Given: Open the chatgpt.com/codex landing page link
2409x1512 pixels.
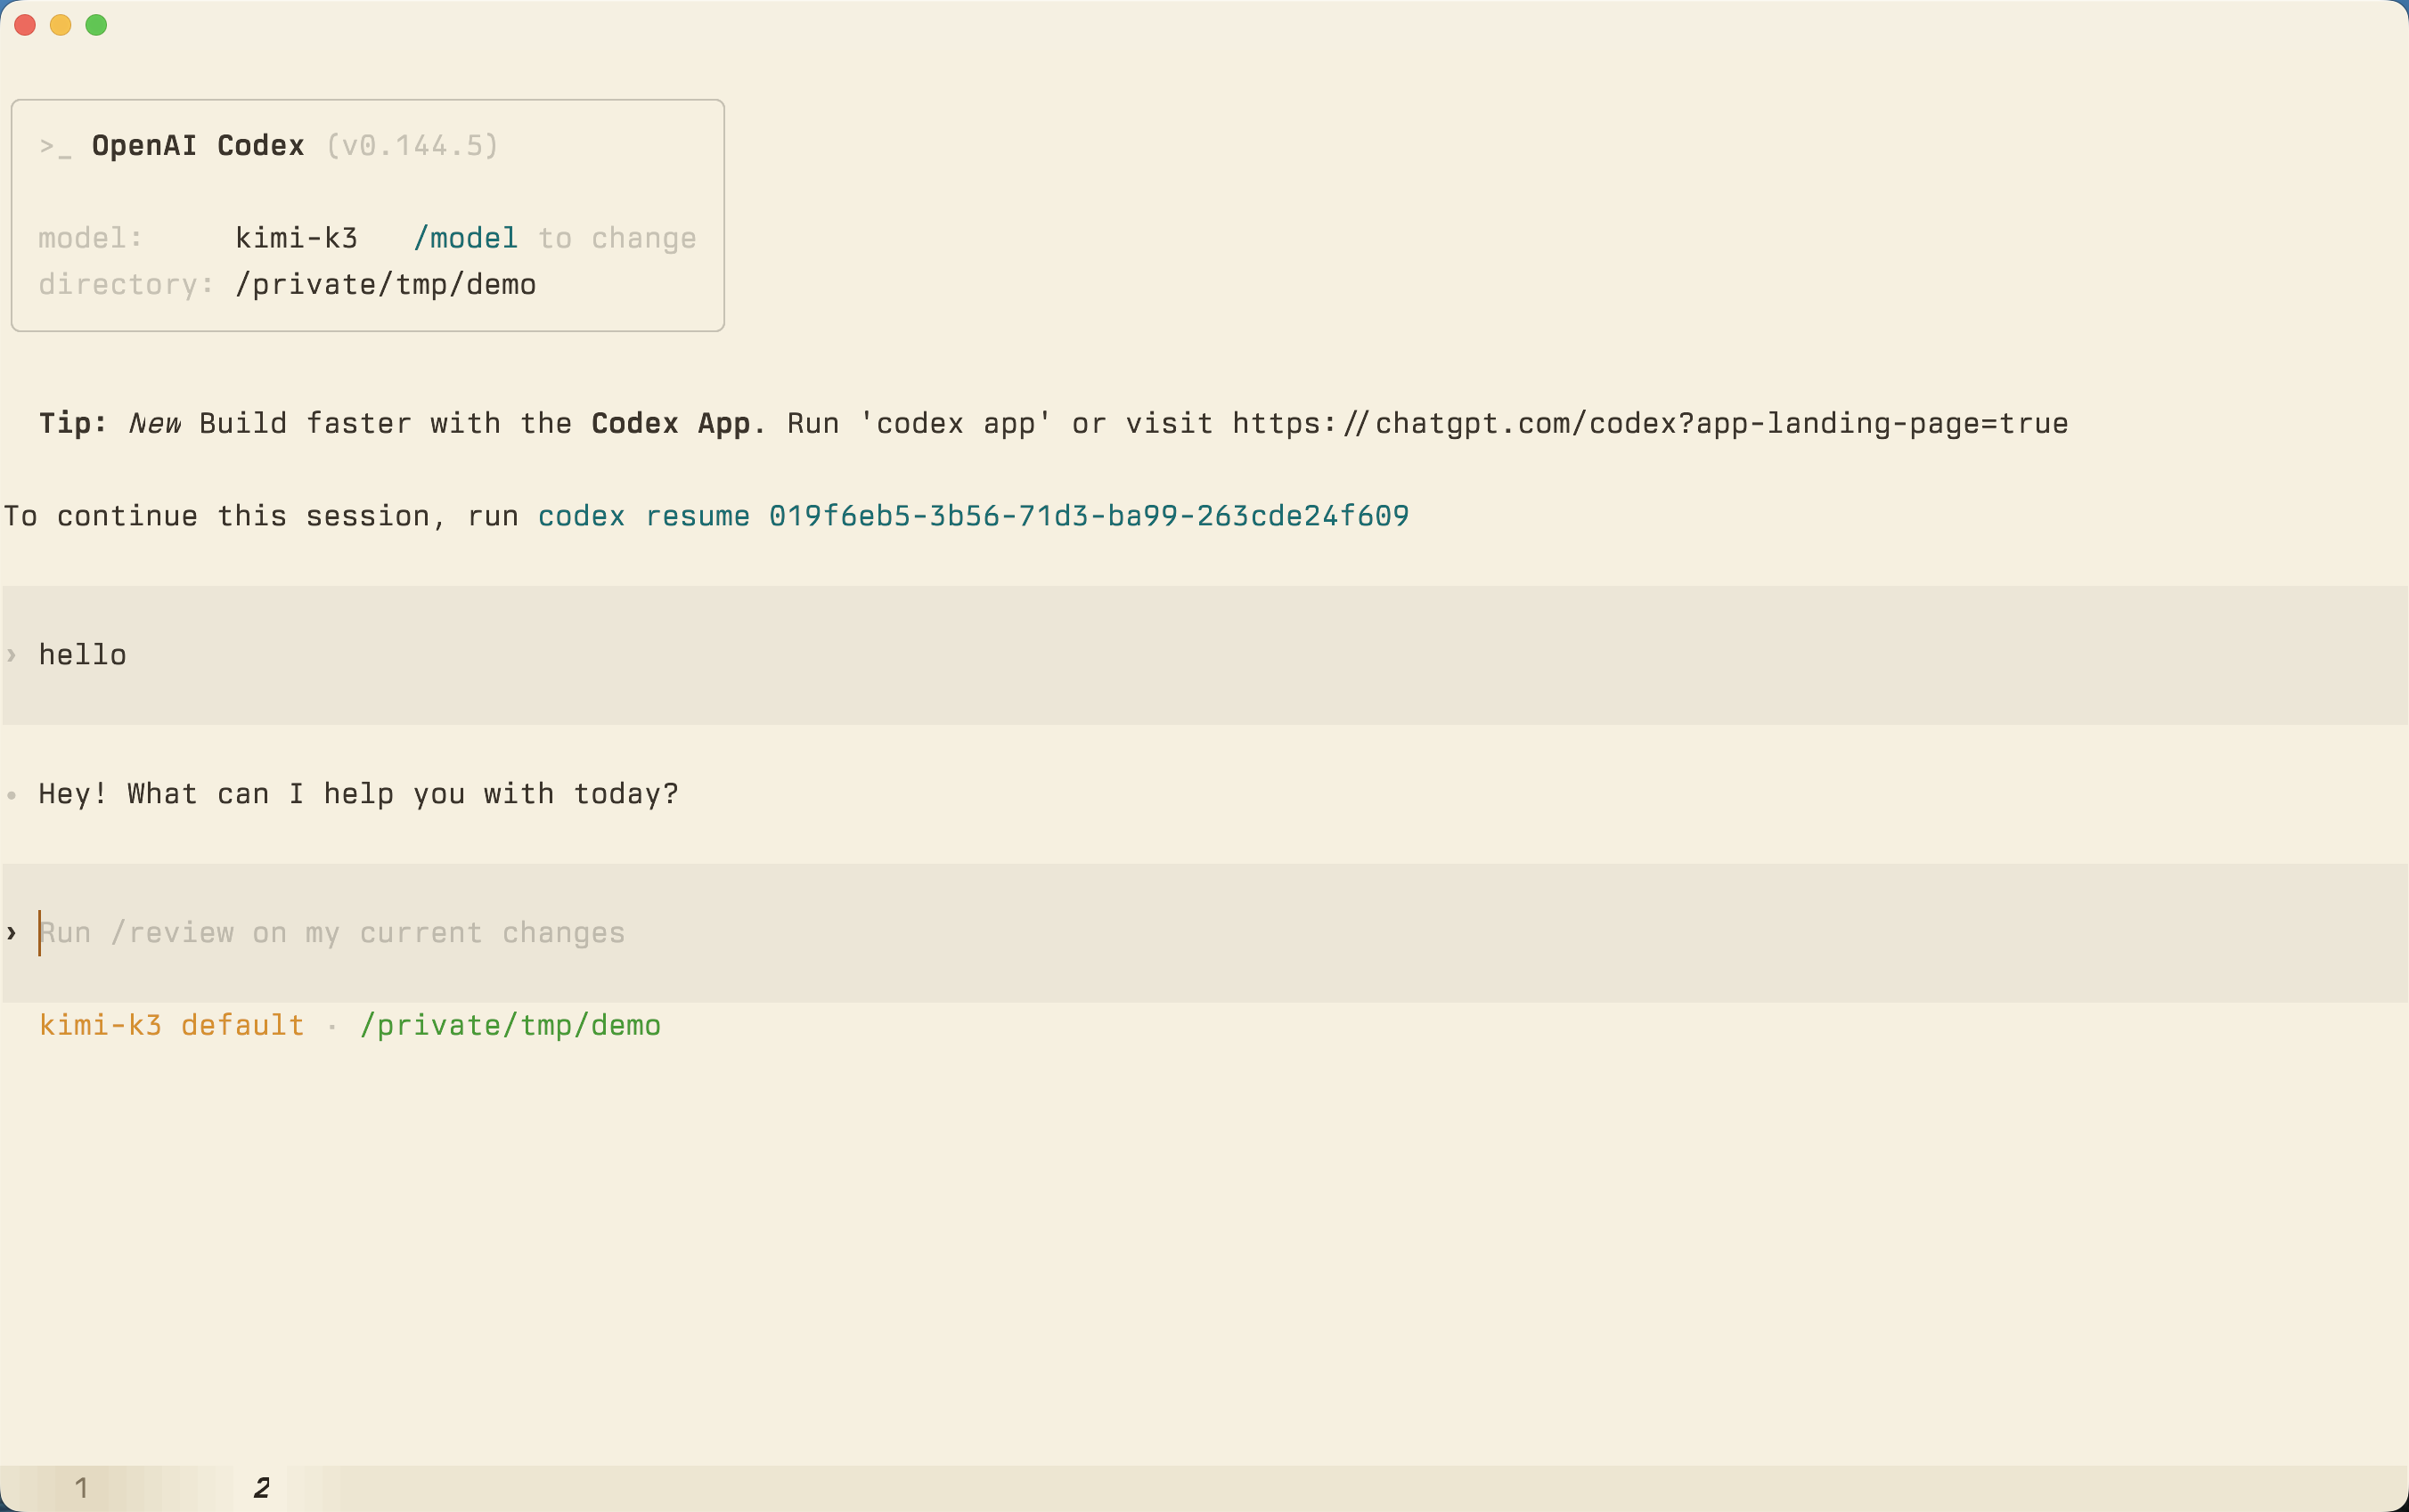Looking at the screenshot, I should pyautogui.click(x=1650, y=424).
